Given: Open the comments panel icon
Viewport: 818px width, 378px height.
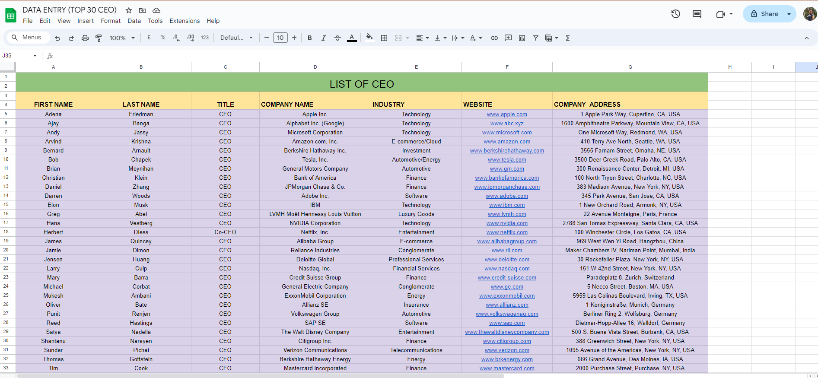Looking at the screenshot, I should coord(697,14).
